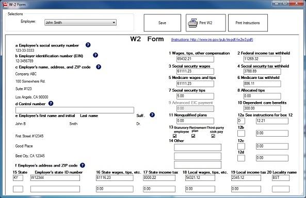This screenshot has height=198, width=306.
Task: Edit Employer's state ID number W12344
Action: coord(55,178)
